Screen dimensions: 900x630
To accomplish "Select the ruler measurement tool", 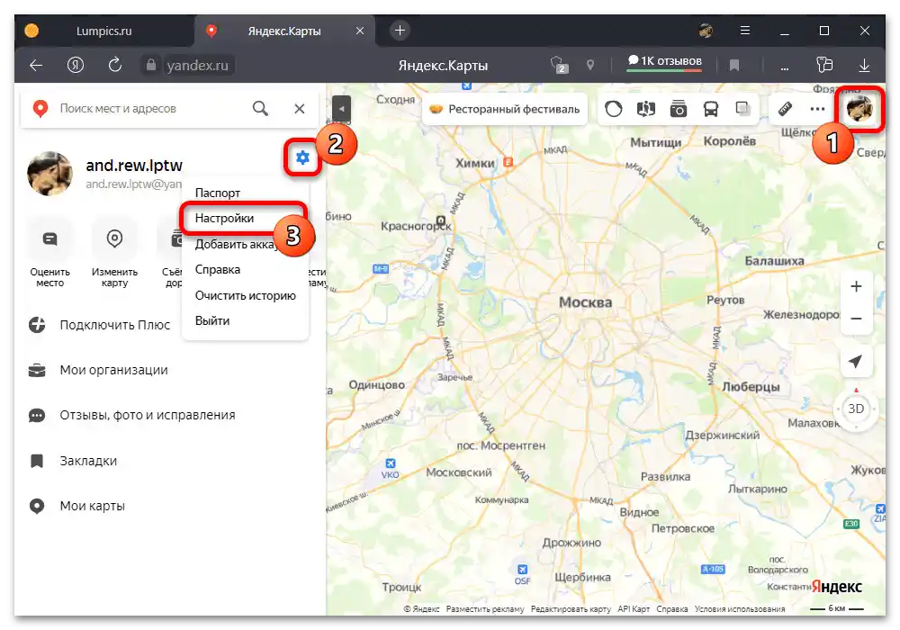I will pos(785,108).
